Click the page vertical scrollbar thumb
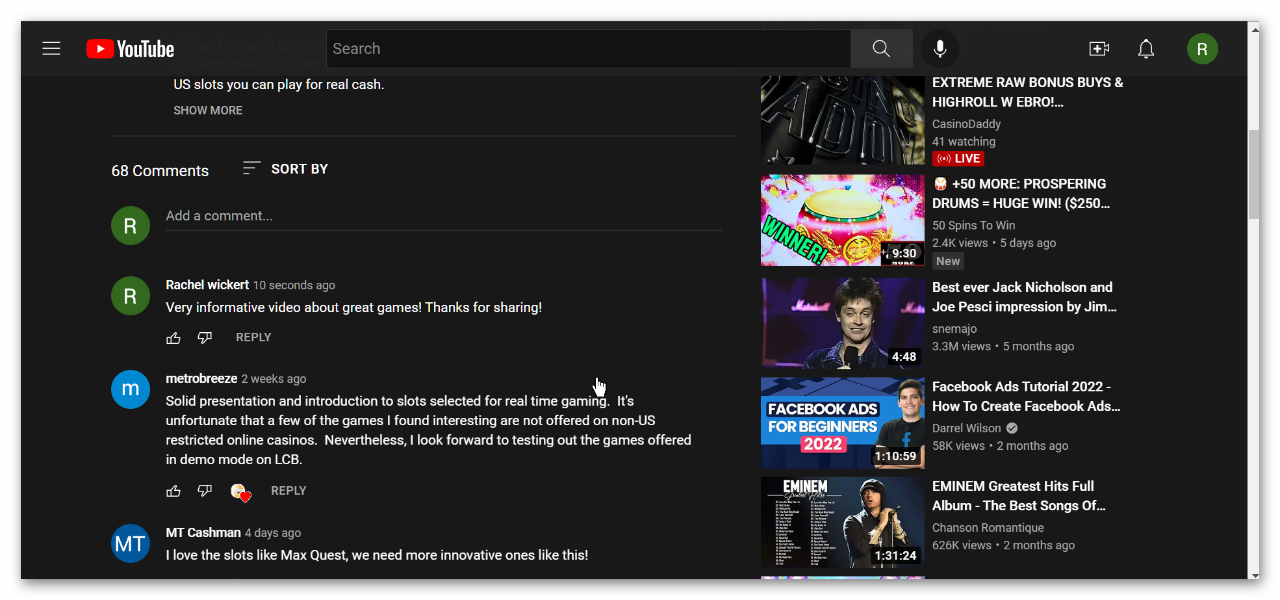The width and height of the screenshot is (1280, 600). [x=1253, y=174]
